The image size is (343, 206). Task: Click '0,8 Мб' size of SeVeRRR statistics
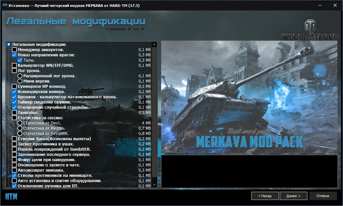[x=145, y=134]
